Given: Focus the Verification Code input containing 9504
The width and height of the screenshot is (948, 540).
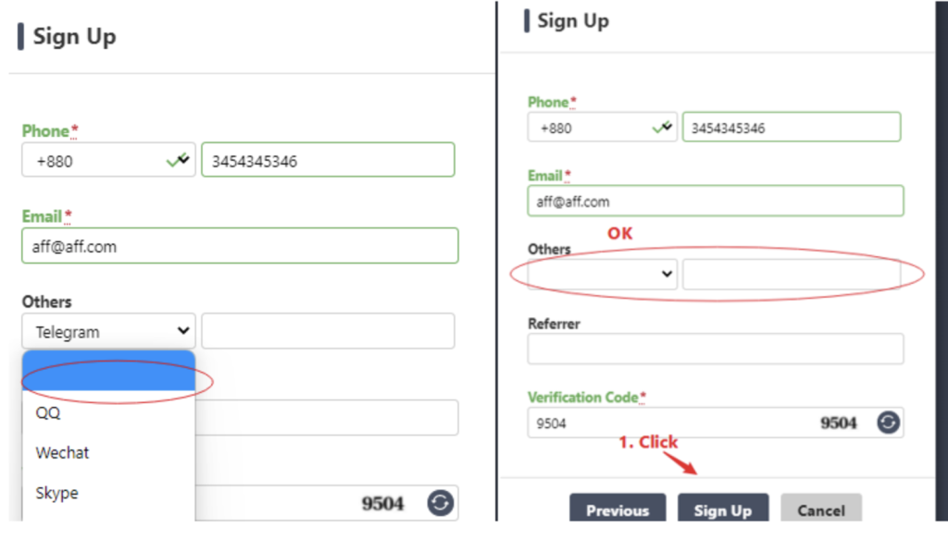Looking at the screenshot, I should click(667, 423).
